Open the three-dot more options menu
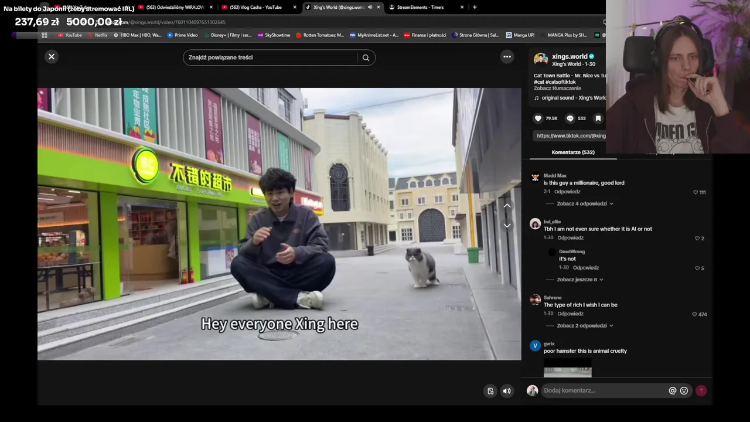Screen dimensions: 750x422 coord(507,57)
